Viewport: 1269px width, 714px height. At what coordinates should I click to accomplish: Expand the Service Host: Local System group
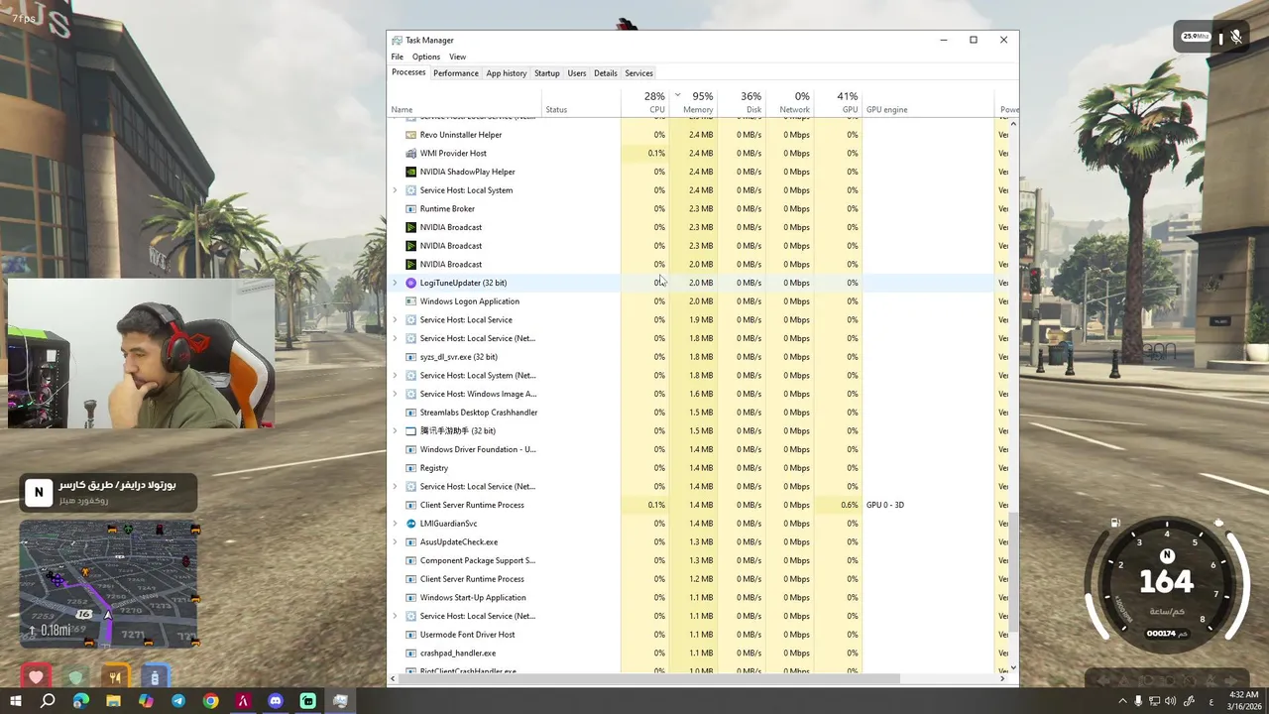395,190
